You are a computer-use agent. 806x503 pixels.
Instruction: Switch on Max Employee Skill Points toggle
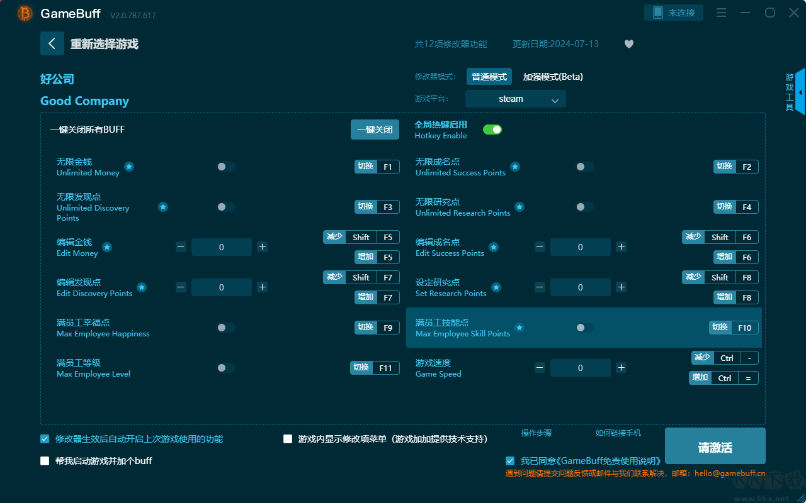pos(585,328)
